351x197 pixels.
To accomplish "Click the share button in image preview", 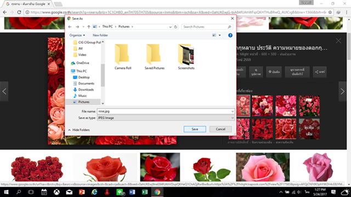I will pos(320,72).
